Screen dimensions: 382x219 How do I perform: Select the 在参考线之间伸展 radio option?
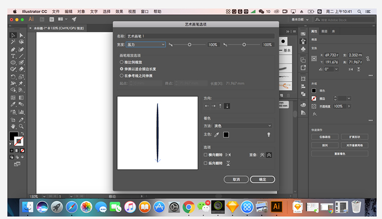coord(121,76)
